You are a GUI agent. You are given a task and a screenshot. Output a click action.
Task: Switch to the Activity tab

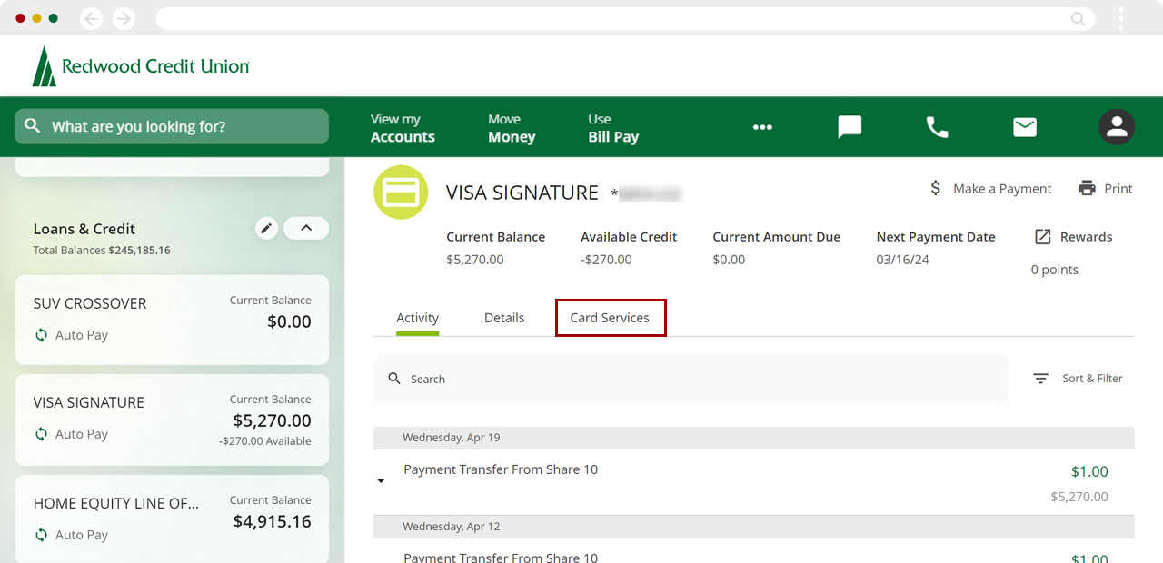[x=417, y=318]
